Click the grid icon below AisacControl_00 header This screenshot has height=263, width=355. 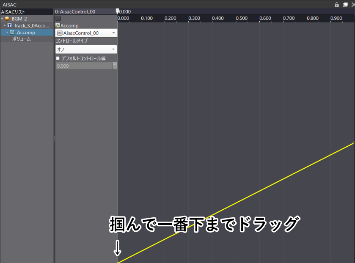(58, 19)
